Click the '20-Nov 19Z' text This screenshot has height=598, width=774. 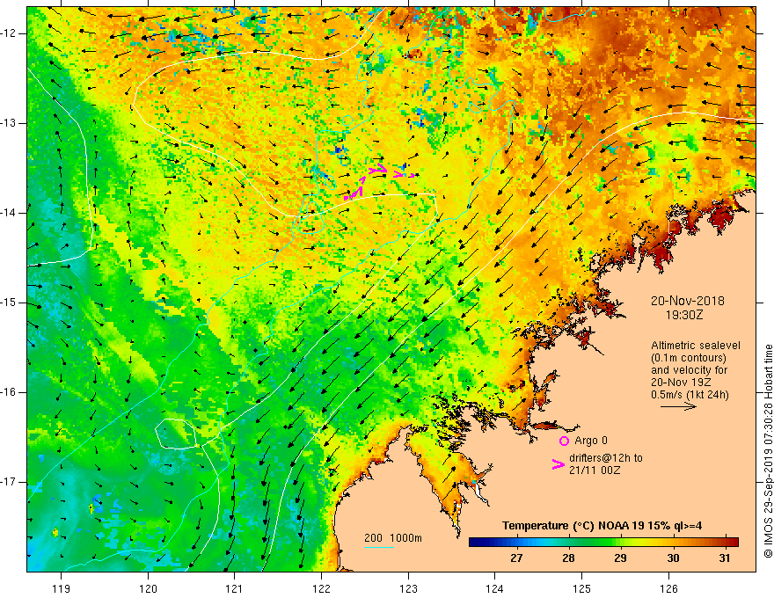[x=679, y=383]
